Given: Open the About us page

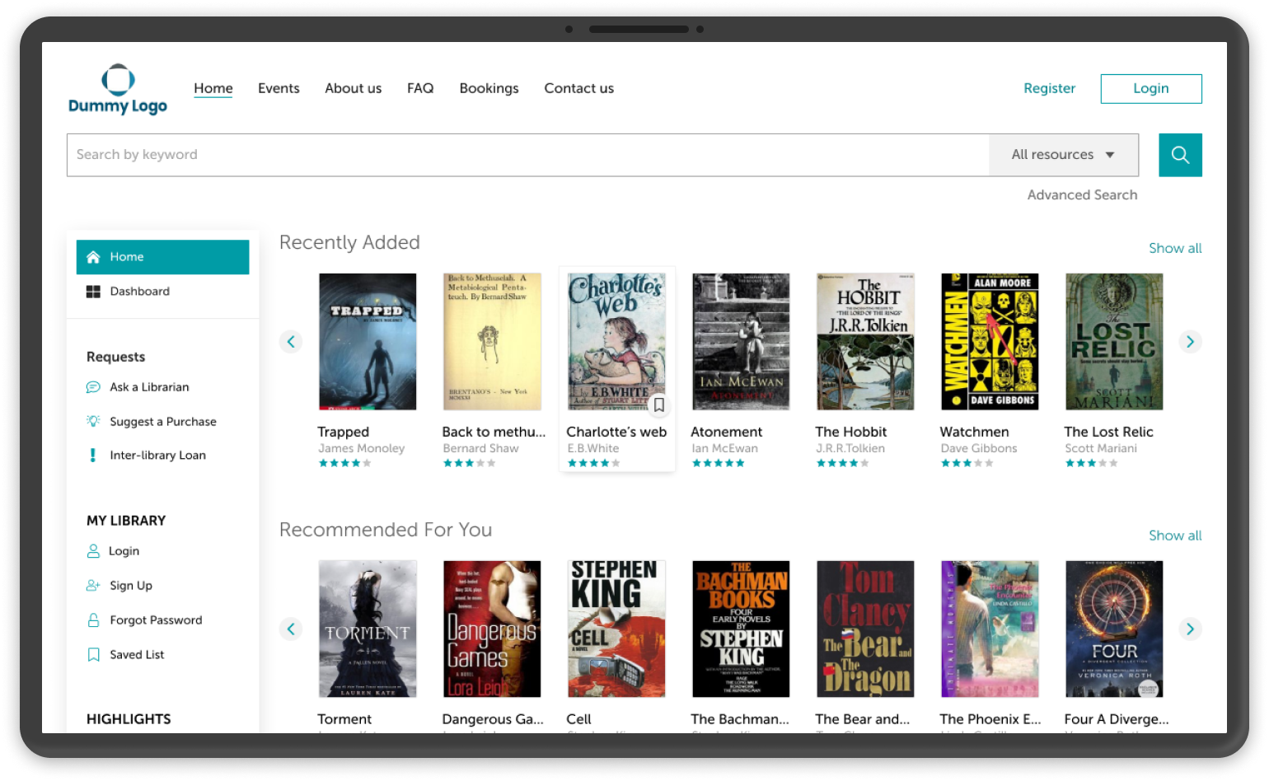Looking at the screenshot, I should (x=353, y=88).
